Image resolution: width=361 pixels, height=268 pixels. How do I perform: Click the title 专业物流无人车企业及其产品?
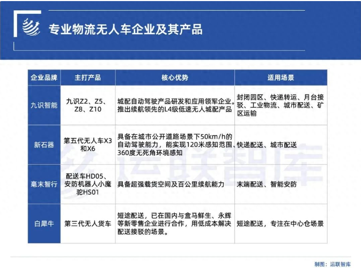coord(126,29)
